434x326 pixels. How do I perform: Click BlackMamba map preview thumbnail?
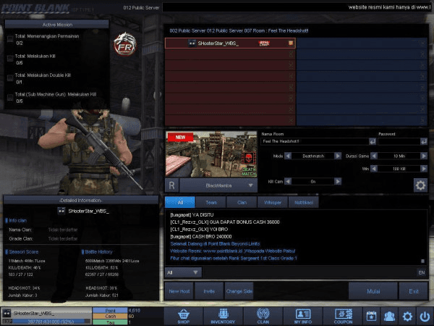(211, 154)
